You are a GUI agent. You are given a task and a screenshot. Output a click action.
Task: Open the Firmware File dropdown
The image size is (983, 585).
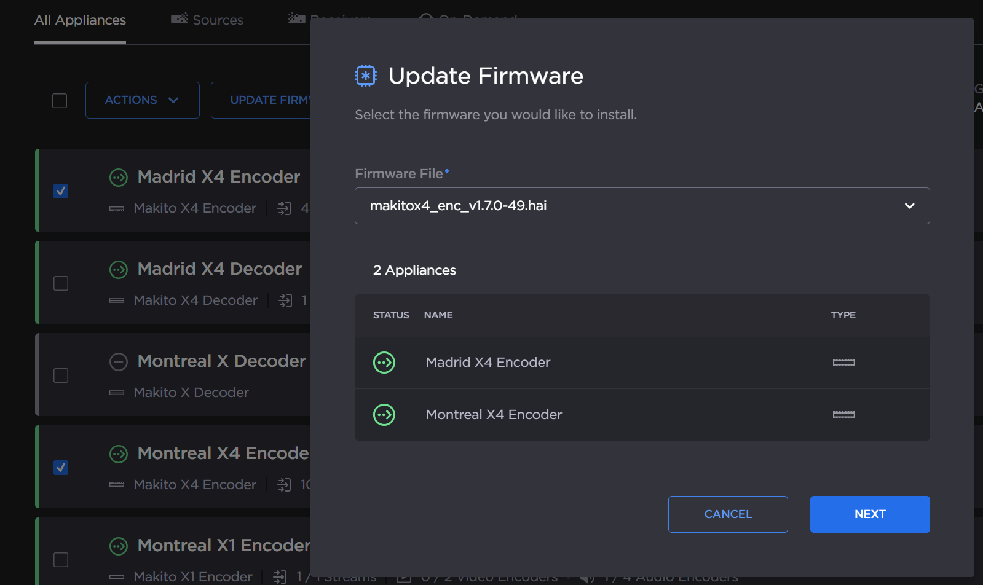tap(642, 206)
